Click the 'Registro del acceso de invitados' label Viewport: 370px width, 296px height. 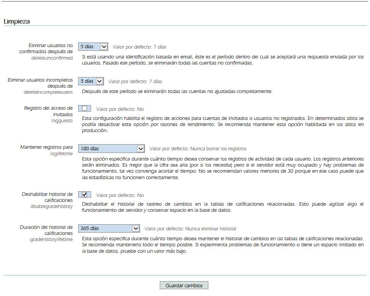(48, 111)
